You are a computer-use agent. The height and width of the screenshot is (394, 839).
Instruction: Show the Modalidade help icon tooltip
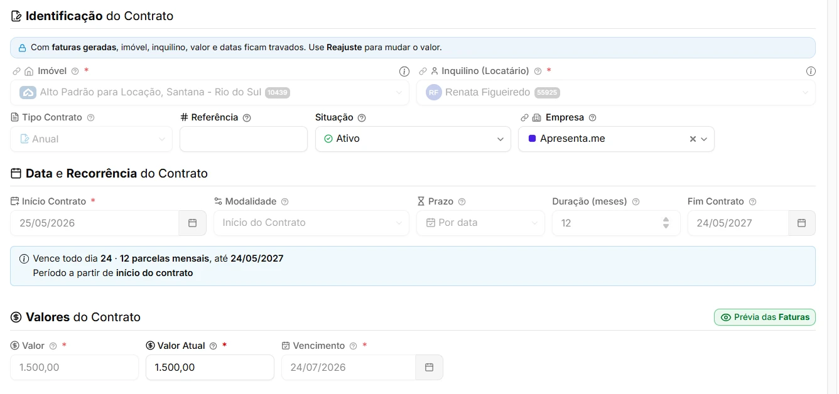pos(285,202)
